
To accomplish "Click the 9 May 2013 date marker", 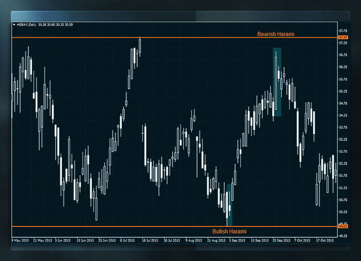I will point(20,240).
